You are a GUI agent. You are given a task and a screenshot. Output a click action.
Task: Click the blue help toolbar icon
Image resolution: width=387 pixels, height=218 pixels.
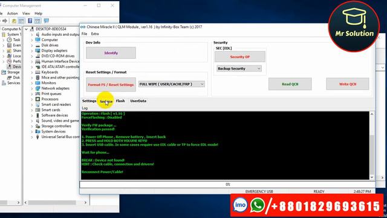[x=30, y=21]
